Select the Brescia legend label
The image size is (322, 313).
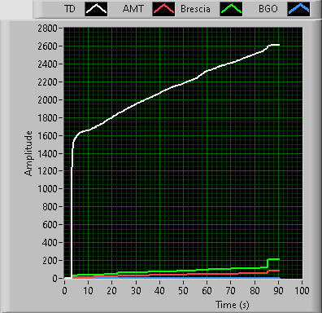coord(195,9)
